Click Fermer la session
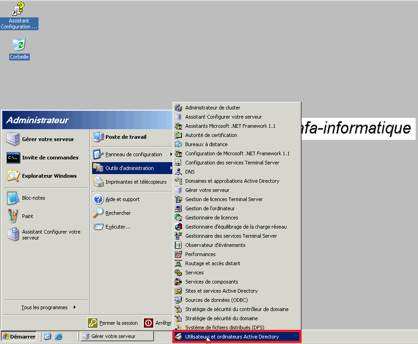The image size is (418, 344). click(x=115, y=322)
